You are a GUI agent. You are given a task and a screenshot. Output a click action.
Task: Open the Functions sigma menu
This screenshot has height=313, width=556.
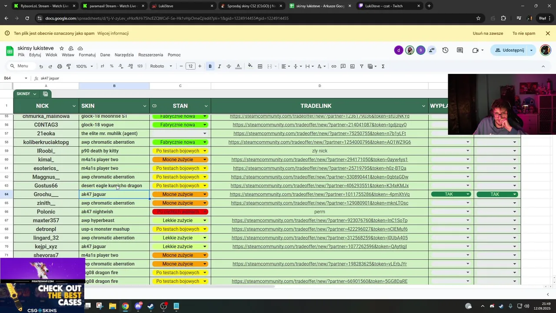383,67
